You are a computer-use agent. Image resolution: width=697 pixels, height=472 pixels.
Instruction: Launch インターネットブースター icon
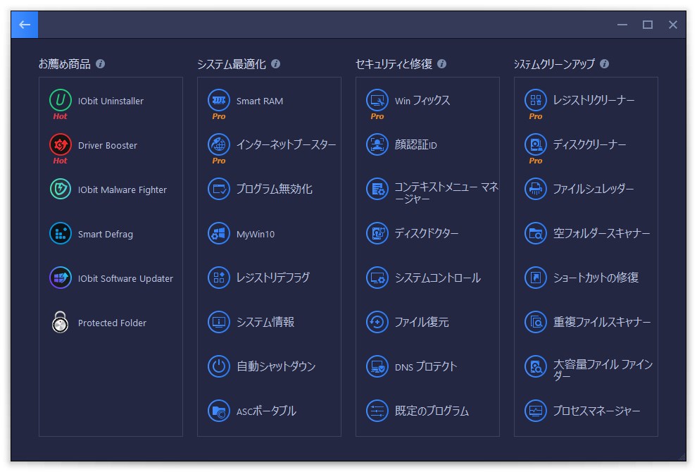(x=219, y=144)
